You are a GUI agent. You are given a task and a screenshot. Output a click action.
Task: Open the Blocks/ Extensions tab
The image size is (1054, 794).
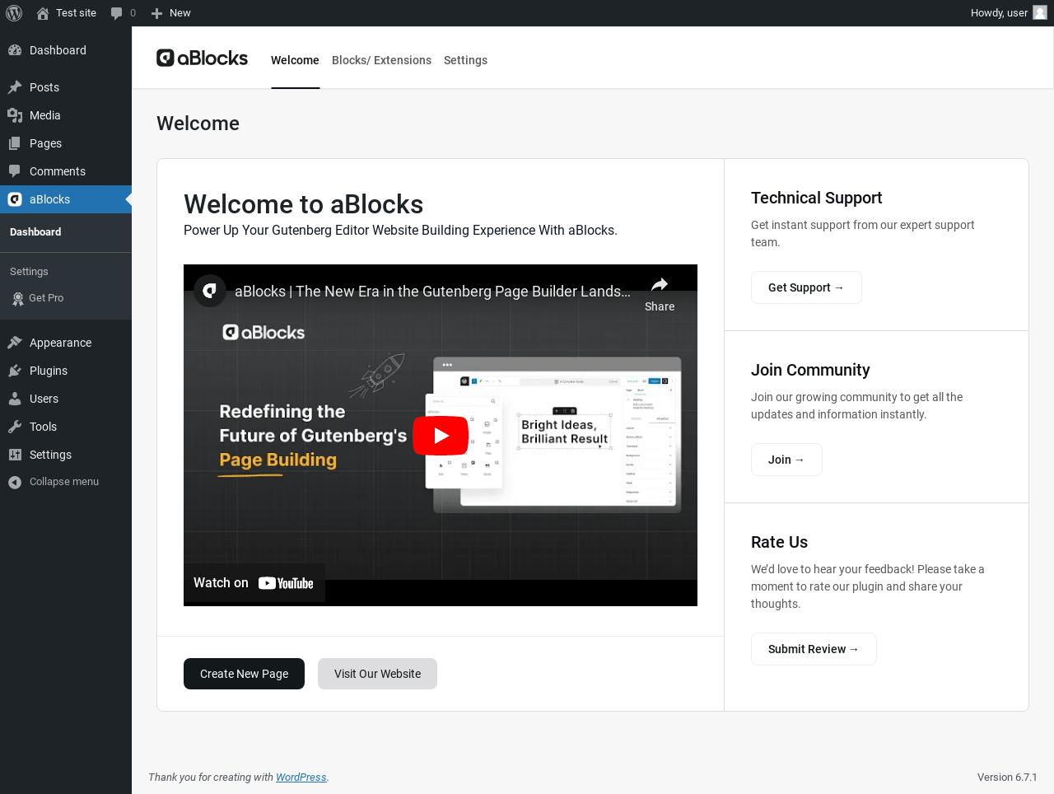pos(381,60)
